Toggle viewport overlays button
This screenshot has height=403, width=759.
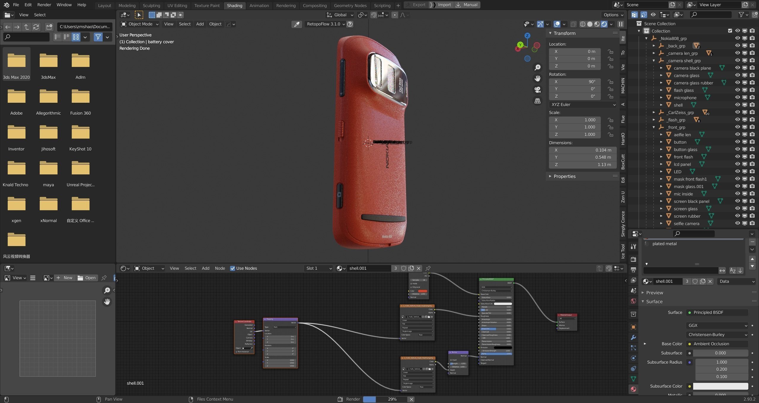click(557, 24)
